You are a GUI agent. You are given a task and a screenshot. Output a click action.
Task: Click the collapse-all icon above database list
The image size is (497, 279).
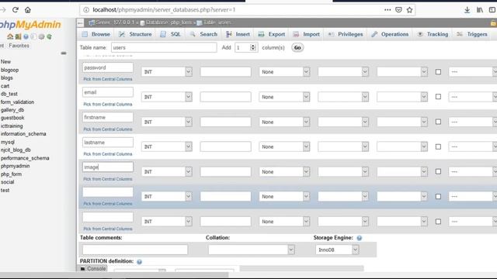point(64,53)
